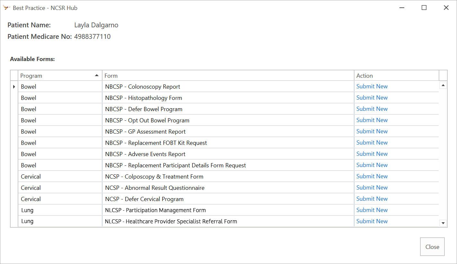Select 'NBCSP - Histopathology Form' cell

click(x=228, y=98)
